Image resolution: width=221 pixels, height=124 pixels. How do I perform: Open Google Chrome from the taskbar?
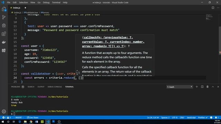31,122
